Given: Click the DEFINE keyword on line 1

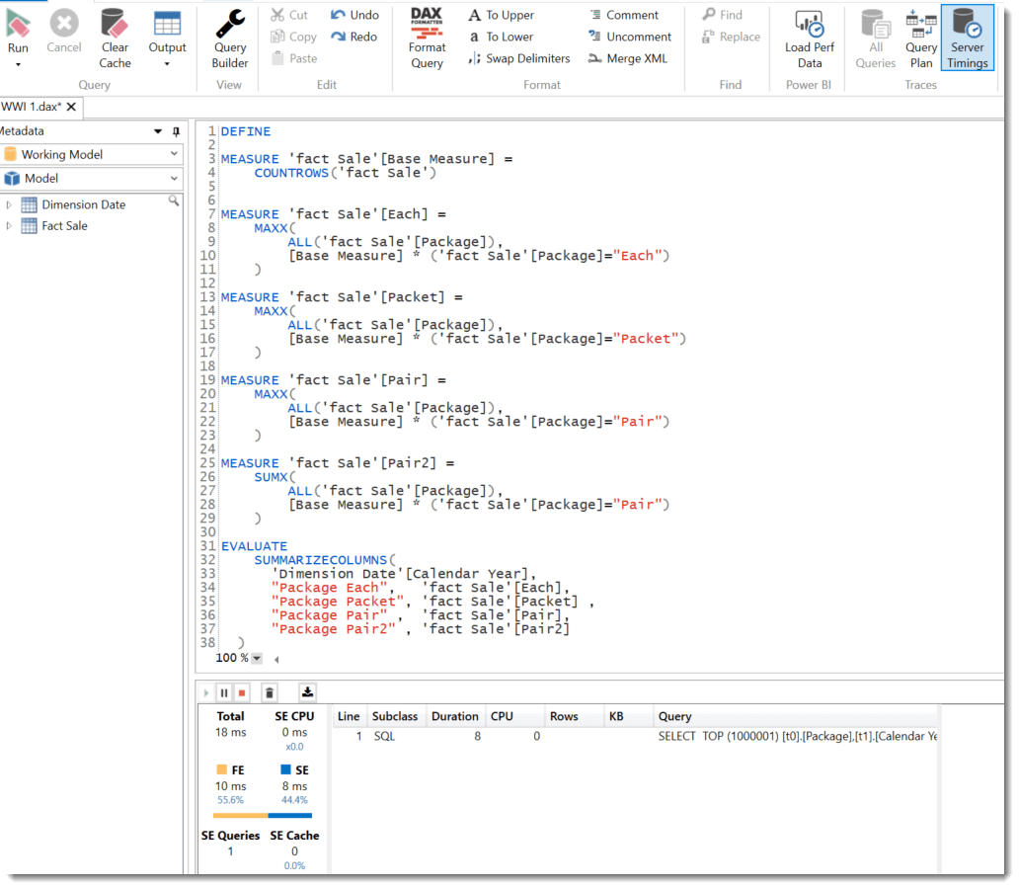Looking at the screenshot, I should 246,131.
